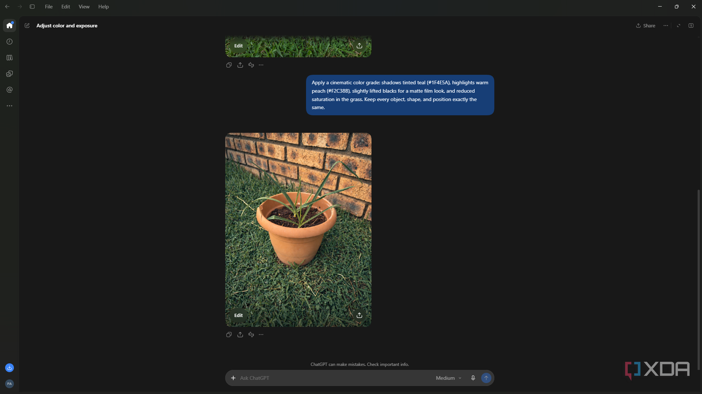Toggle compact window mode icon
The image size is (702, 394).
[679, 26]
